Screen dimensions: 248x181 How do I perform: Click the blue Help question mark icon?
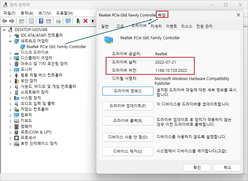(41, 21)
